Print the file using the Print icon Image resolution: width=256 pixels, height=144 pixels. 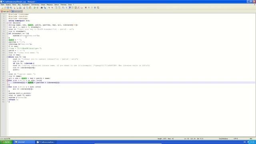point(20,8)
